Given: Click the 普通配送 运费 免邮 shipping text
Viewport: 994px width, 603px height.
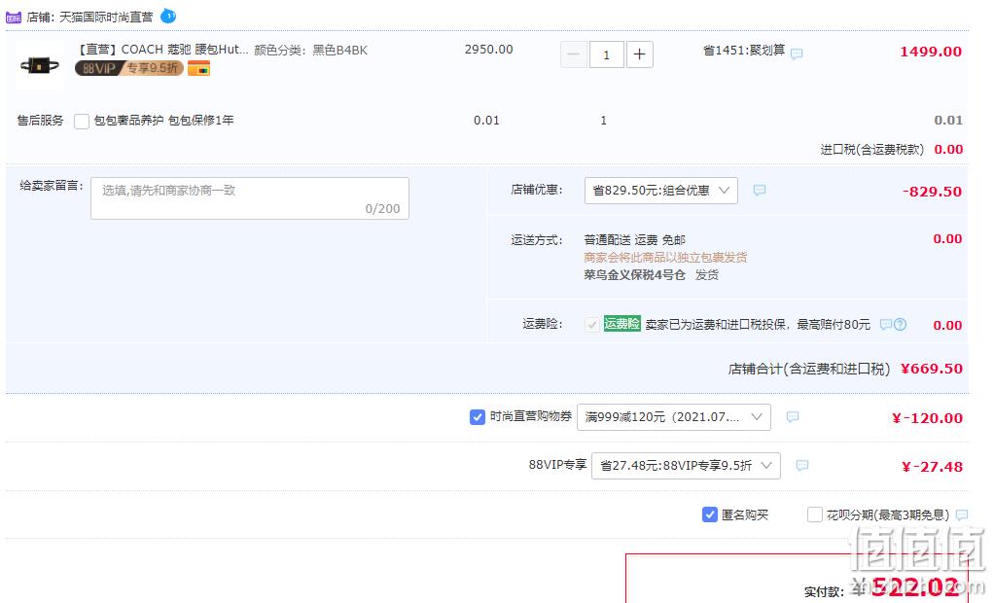Looking at the screenshot, I should click(634, 239).
